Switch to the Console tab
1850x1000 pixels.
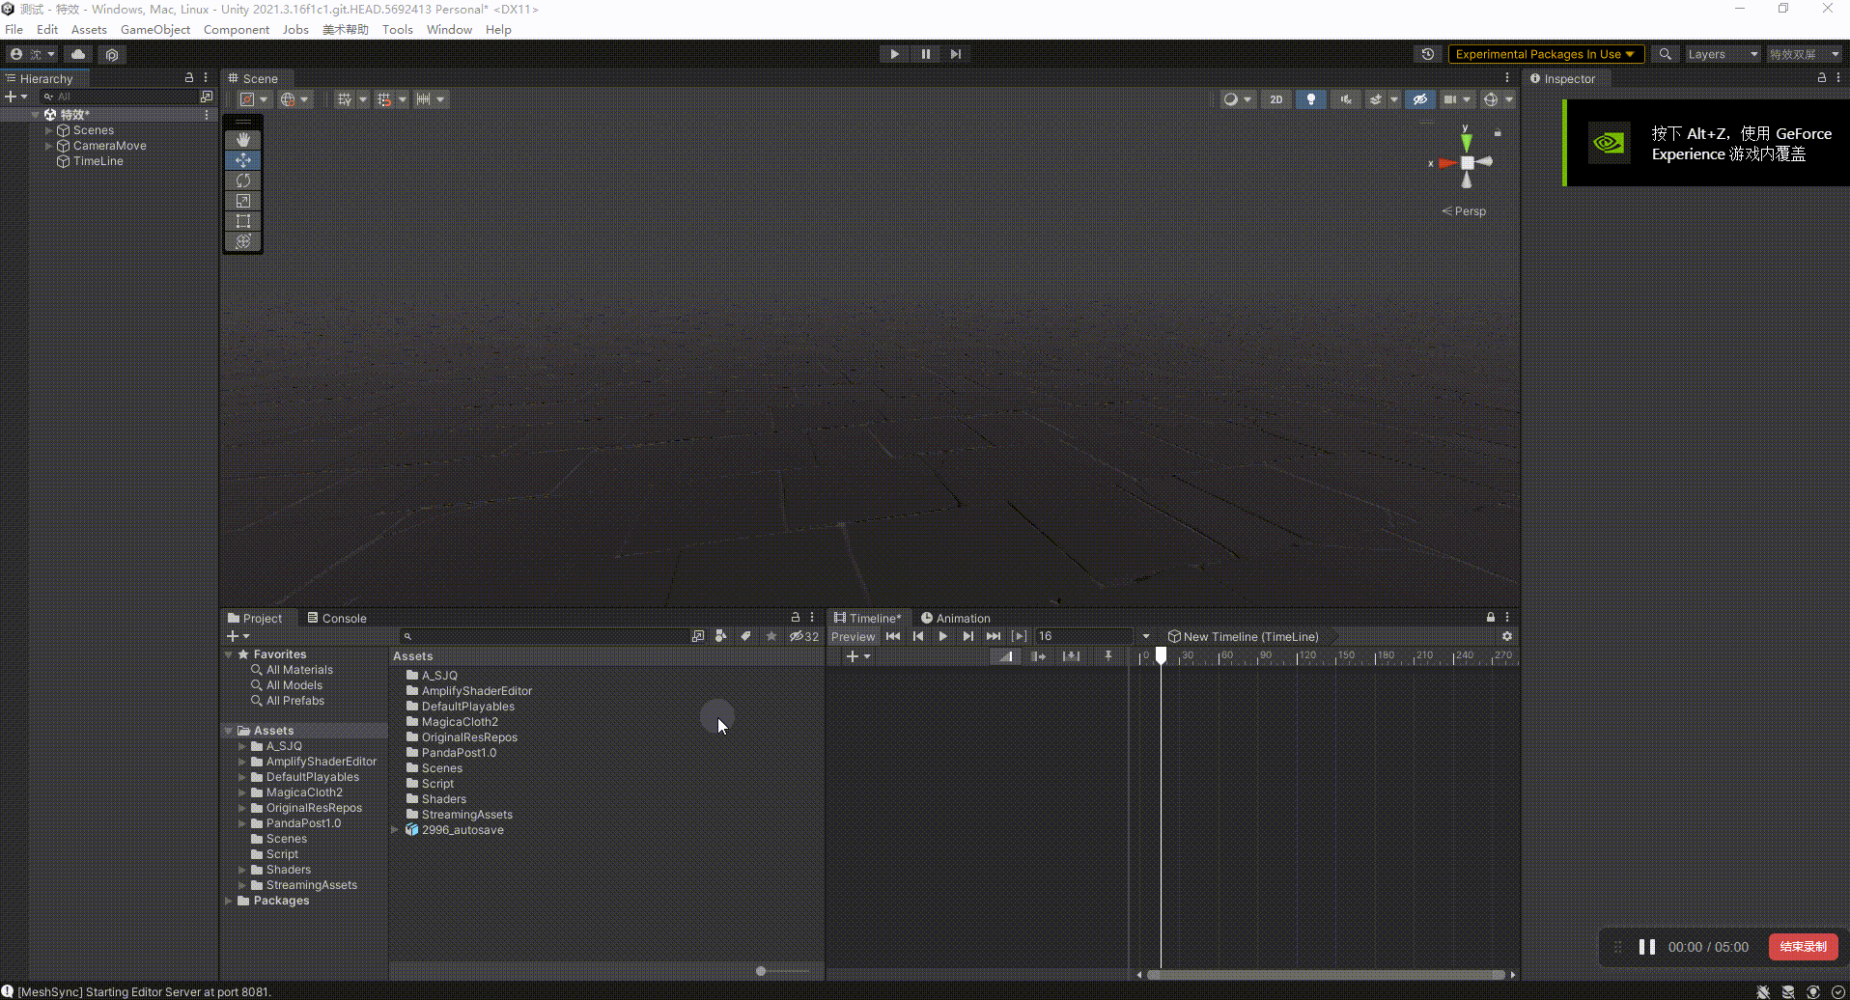point(337,618)
